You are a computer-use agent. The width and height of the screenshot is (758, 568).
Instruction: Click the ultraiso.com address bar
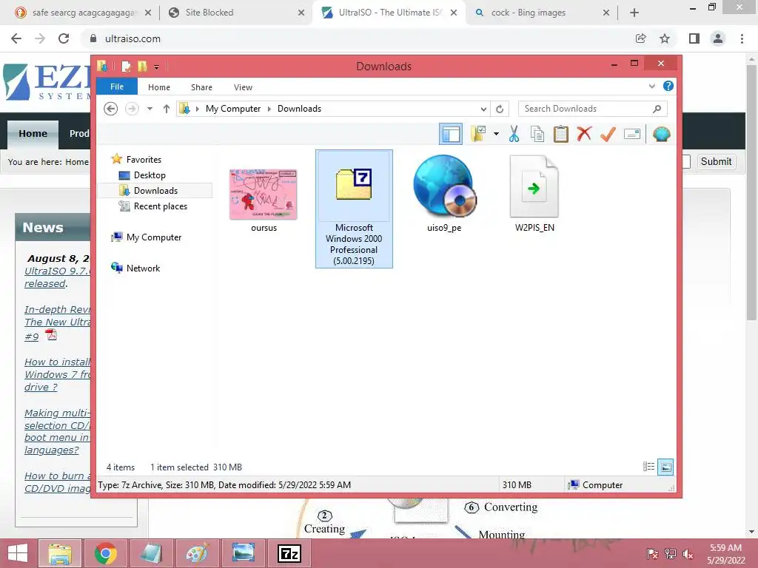(358, 38)
